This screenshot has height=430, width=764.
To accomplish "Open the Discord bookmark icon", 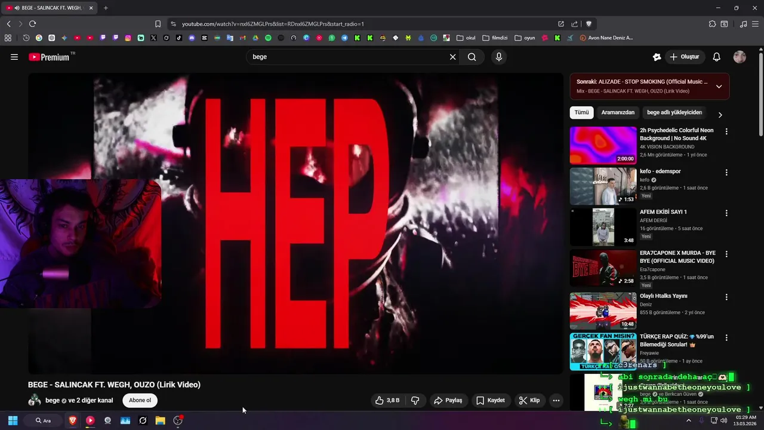I will click(x=192, y=38).
